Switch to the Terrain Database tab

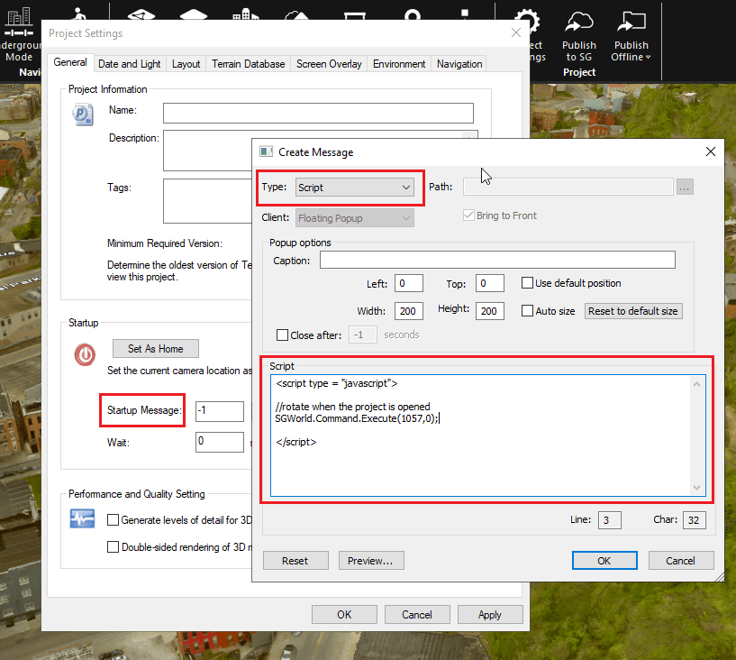(x=248, y=64)
